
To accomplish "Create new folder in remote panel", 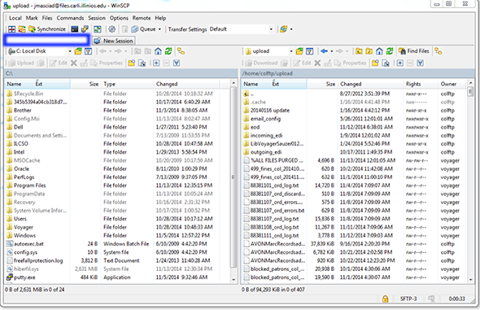I will click(375, 63).
